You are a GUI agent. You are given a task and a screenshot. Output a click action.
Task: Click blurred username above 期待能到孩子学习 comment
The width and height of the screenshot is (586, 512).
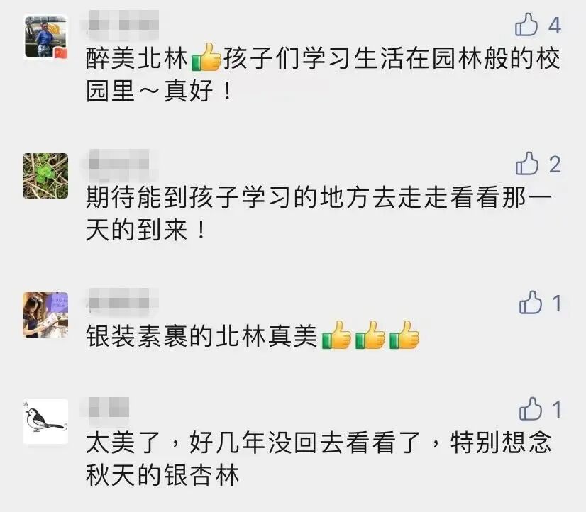pyautogui.click(x=120, y=165)
